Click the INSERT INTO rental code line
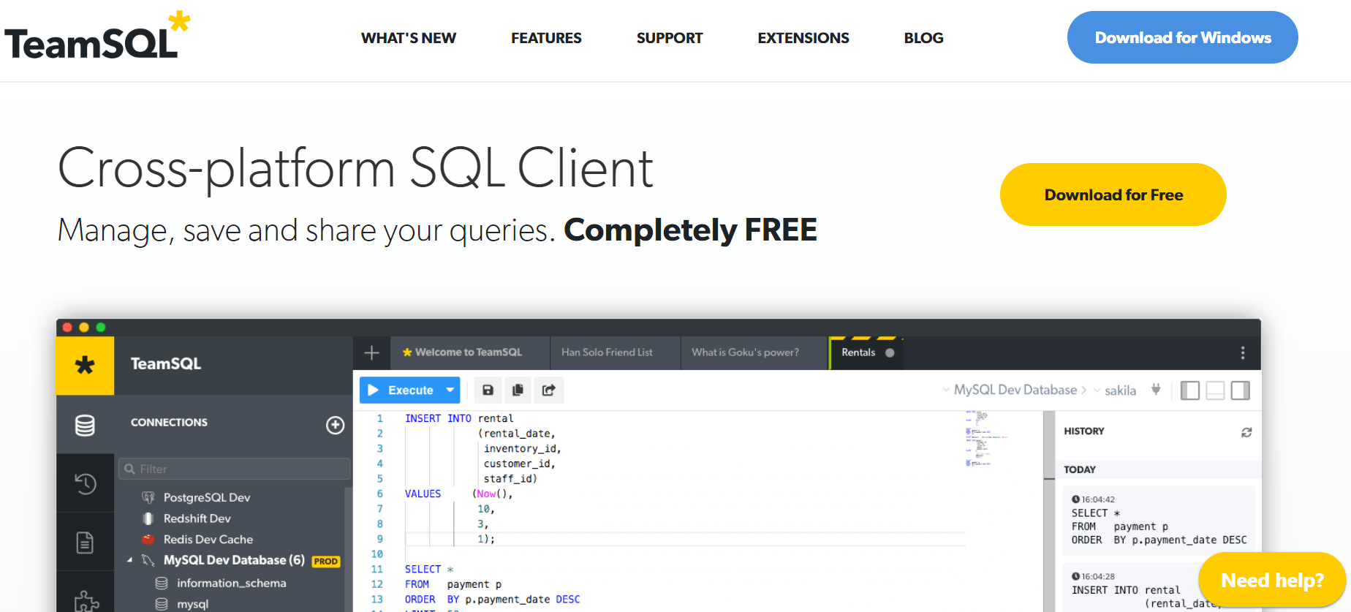Viewport: 1351px width, 612px height. tap(459, 418)
